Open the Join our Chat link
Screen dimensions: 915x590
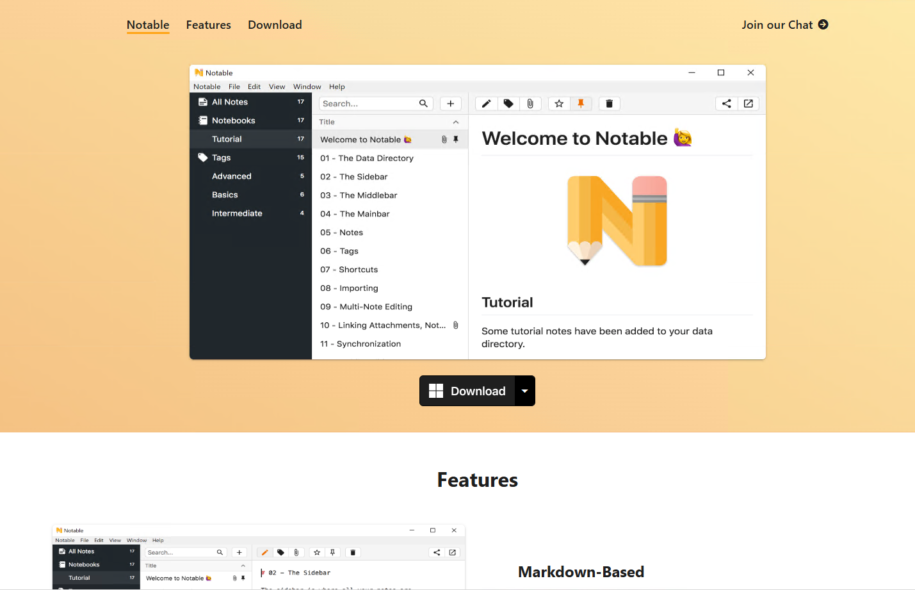[x=785, y=25]
